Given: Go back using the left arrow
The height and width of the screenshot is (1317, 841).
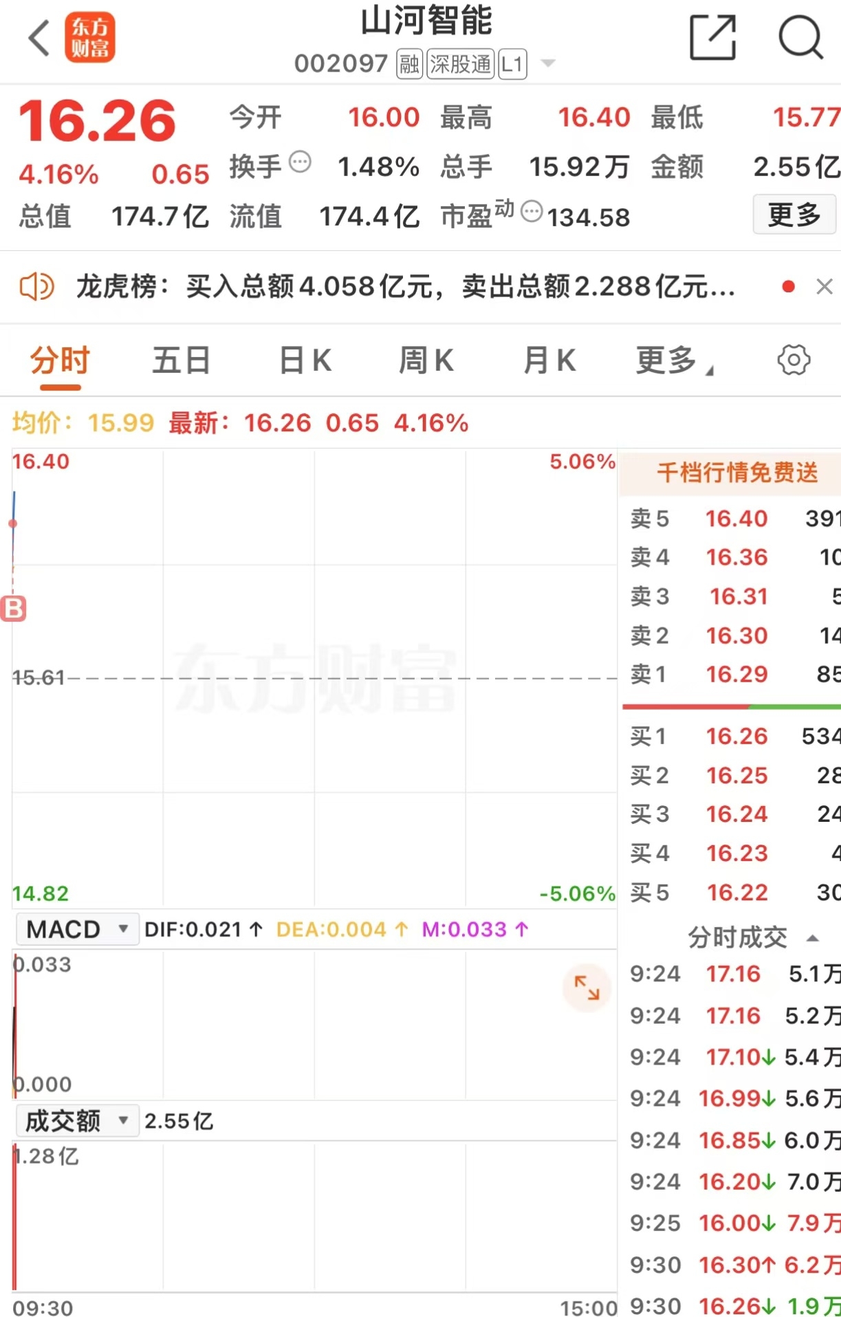Looking at the screenshot, I should pos(39,38).
